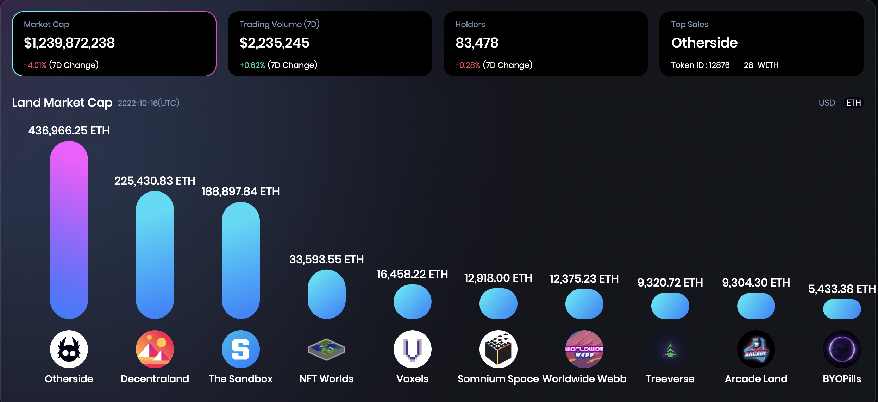The height and width of the screenshot is (402, 878).
Task: Click the 2022-10-16(UTC) date label
Action: 149,103
